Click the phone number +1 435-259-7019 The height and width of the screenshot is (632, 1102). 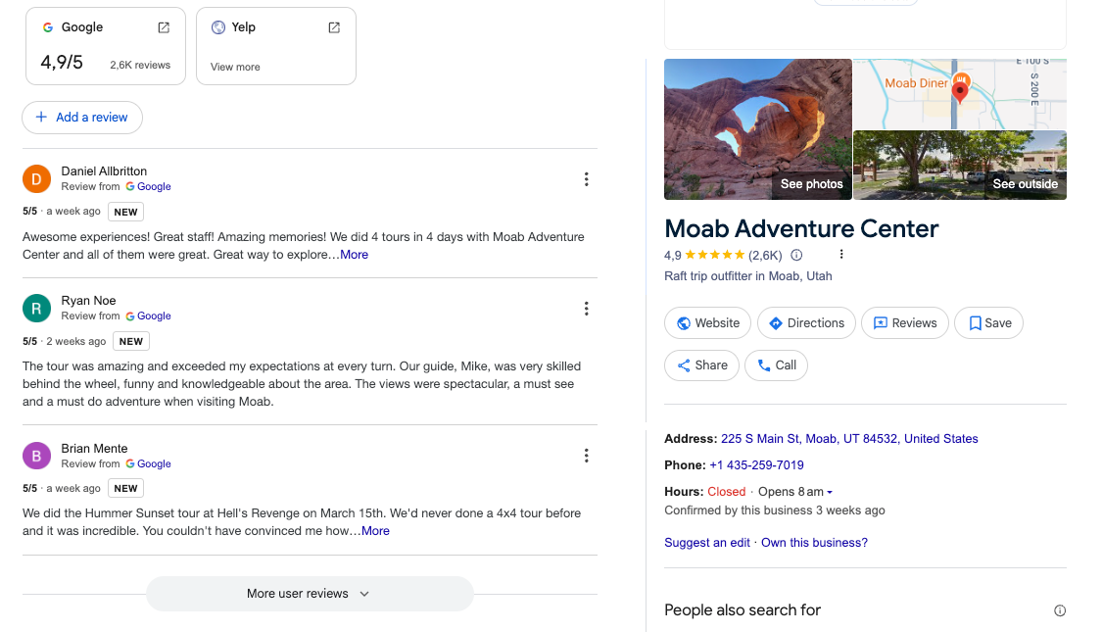coord(756,465)
